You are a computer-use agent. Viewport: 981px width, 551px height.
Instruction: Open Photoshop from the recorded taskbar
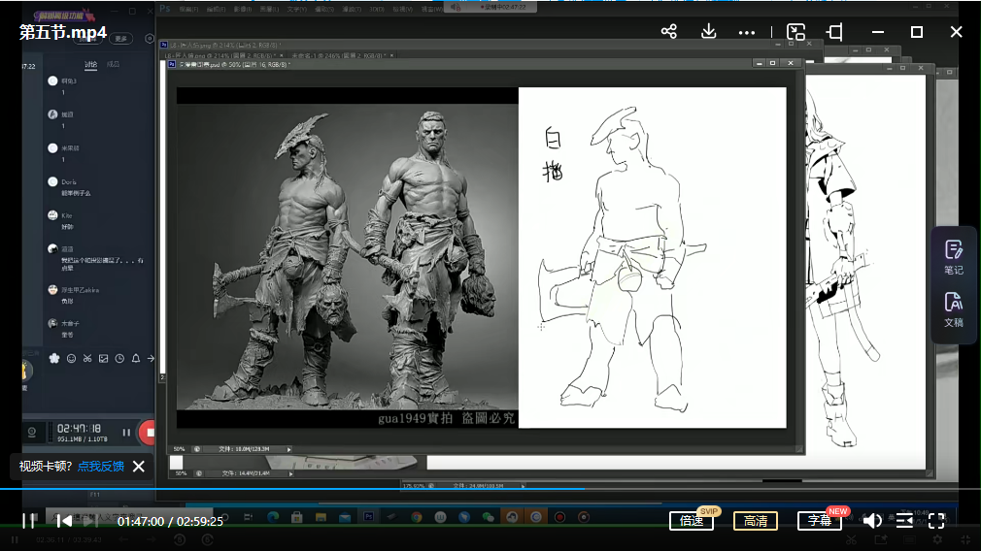coord(368,517)
